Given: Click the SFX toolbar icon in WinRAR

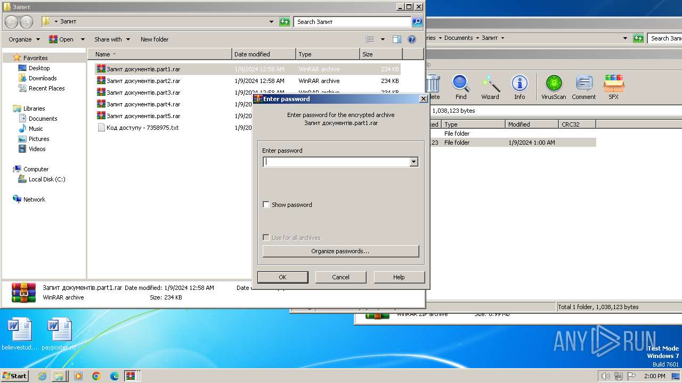Looking at the screenshot, I should click(614, 87).
